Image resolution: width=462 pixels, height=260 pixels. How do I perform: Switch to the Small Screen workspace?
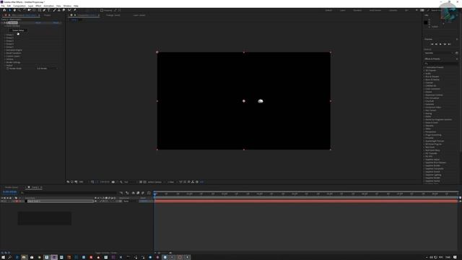pyautogui.click(x=375, y=10)
